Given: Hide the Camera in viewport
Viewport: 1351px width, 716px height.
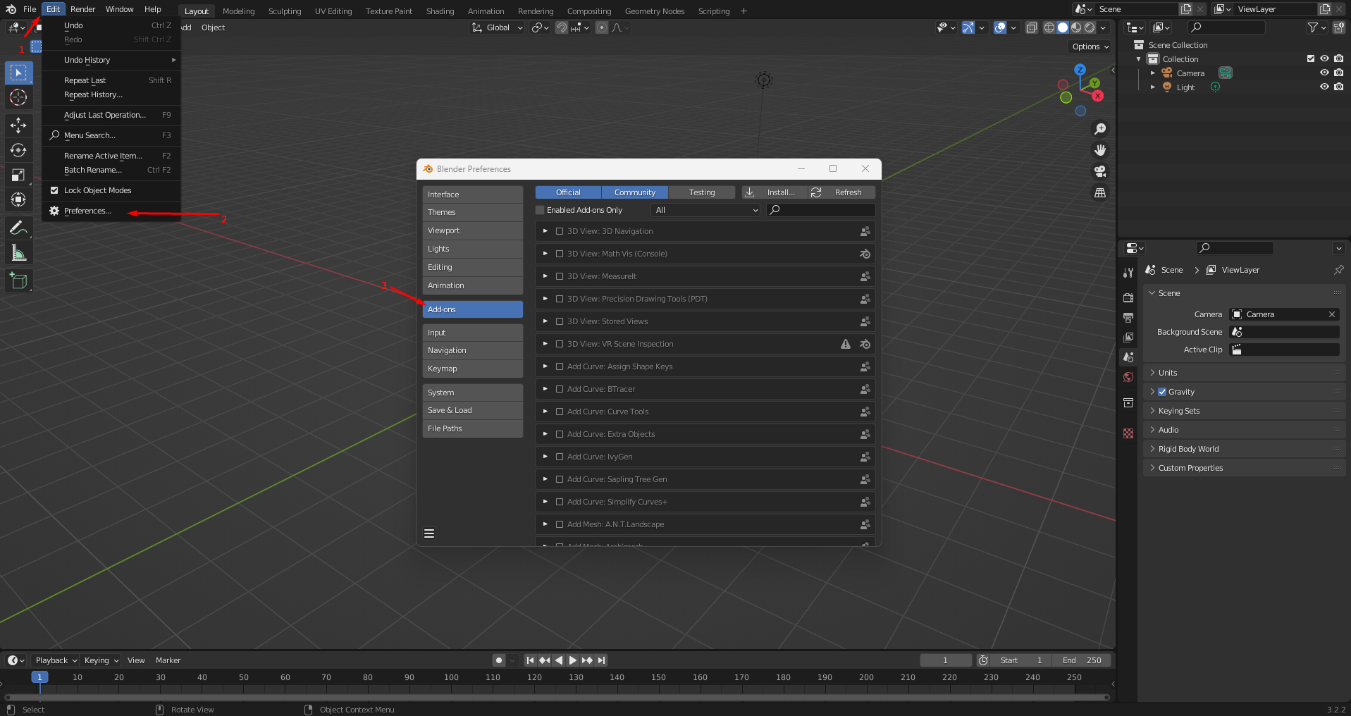Looking at the screenshot, I should pyautogui.click(x=1324, y=73).
